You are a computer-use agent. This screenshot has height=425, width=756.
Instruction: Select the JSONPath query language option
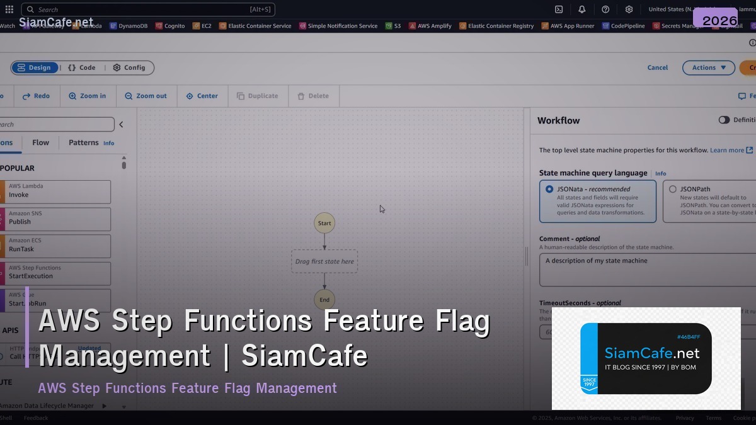point(671,189)
